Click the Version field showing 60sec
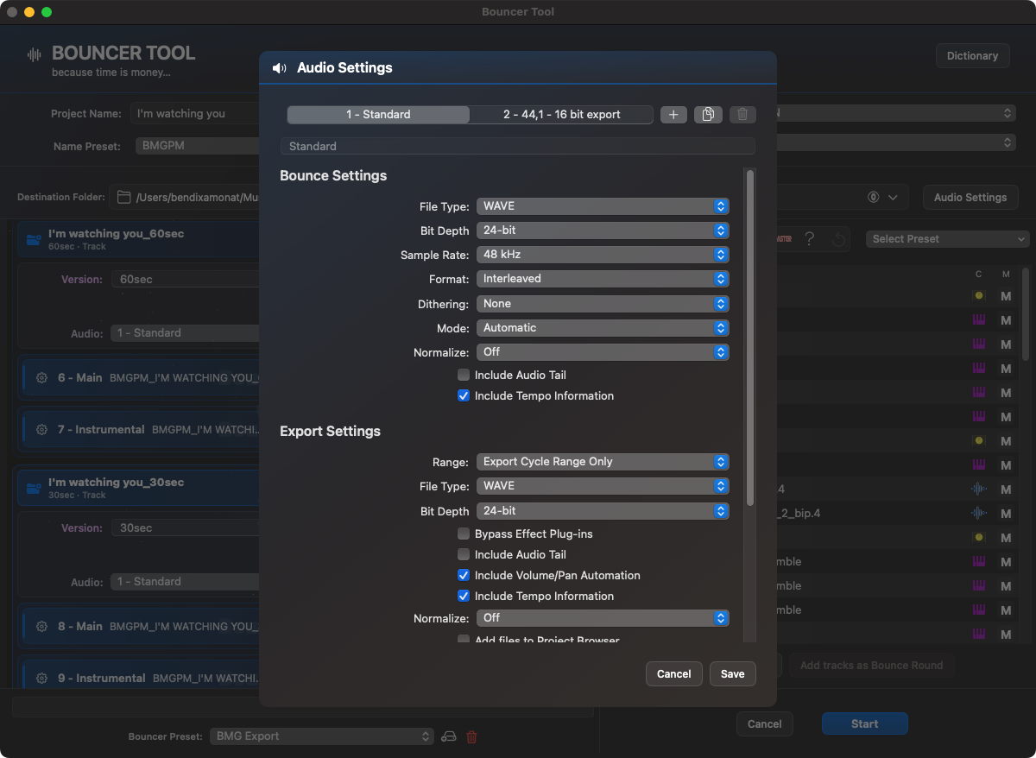Image resolution: width=1036 pixels, height=758 pixels. [x=185, y=280]
